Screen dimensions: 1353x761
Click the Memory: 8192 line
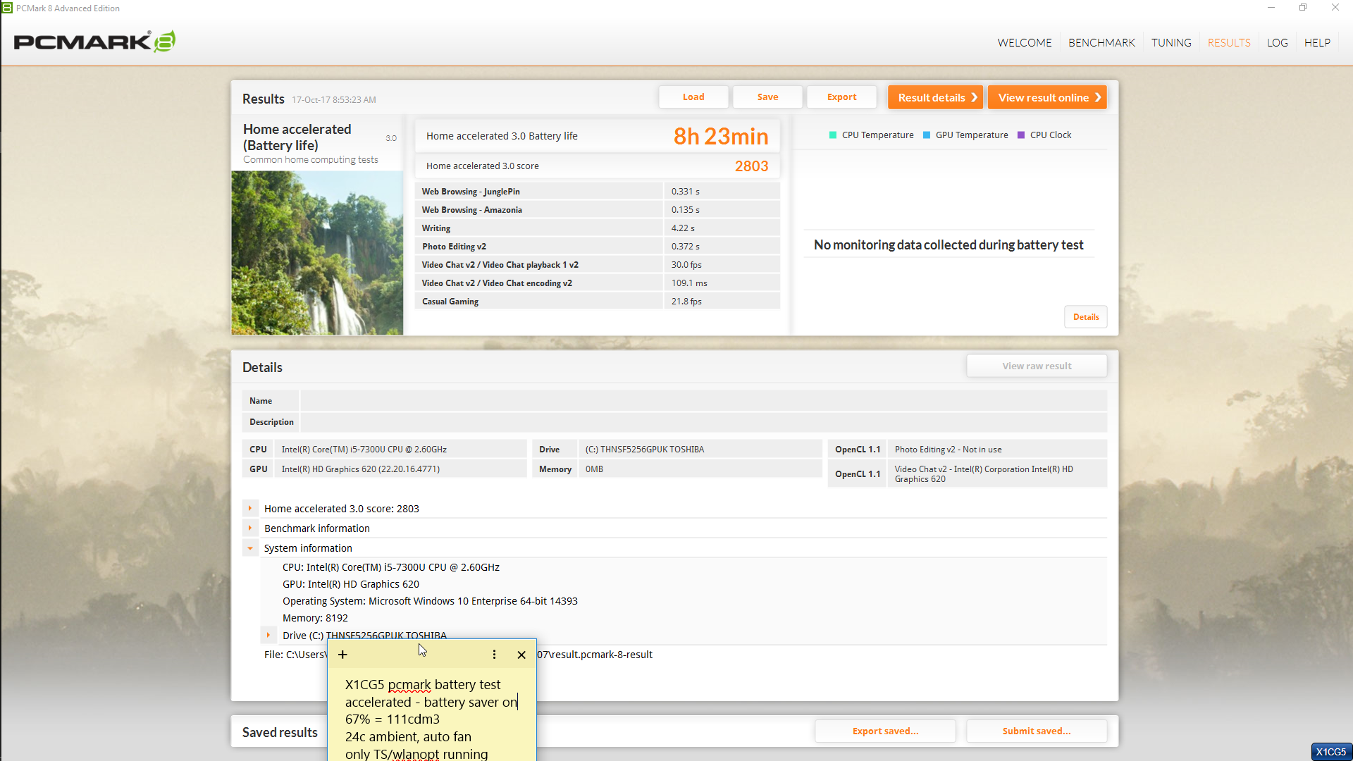315,618
